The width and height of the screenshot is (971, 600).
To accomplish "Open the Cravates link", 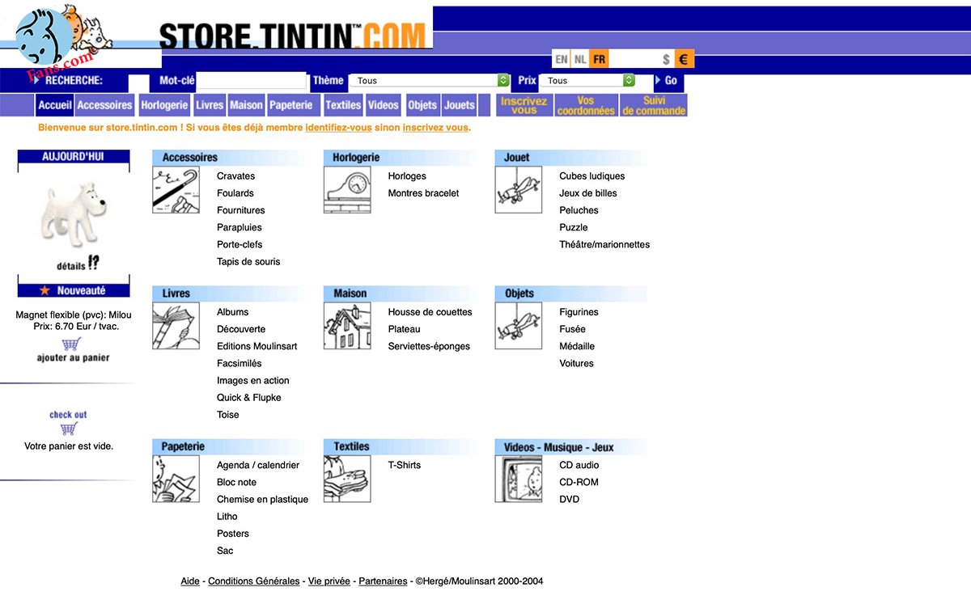I will coord(235,176).
